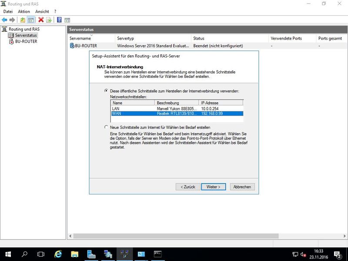Click the back arrow toolbar icon
This screenshot has width=348, height=261.
(4, 20)
